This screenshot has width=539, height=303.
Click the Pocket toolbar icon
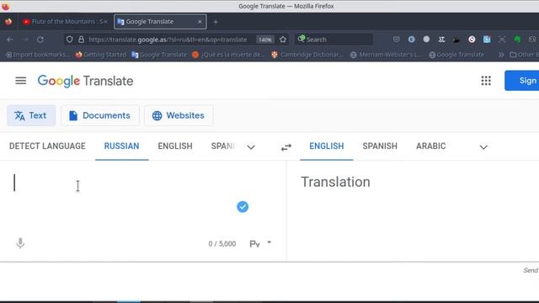[397, 40]
